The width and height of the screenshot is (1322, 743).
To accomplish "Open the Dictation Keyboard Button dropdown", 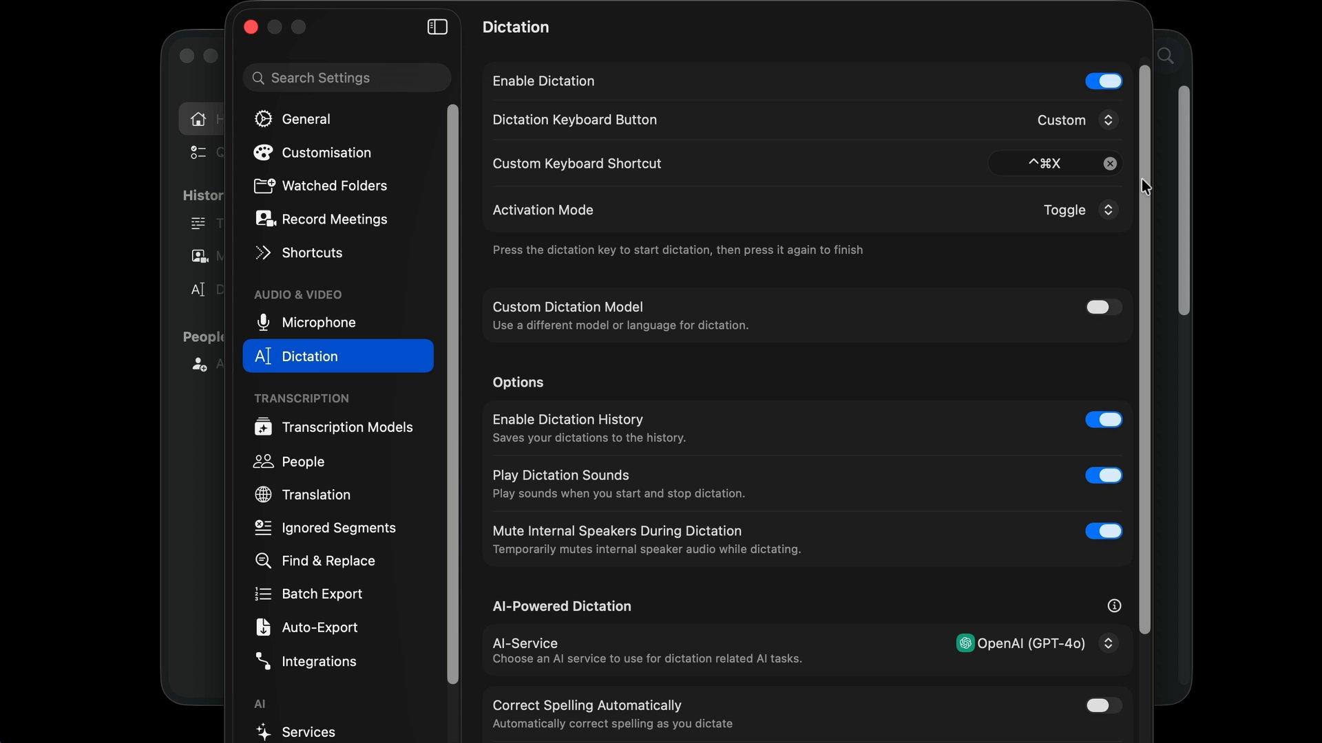I will [x=1076, y=120].
